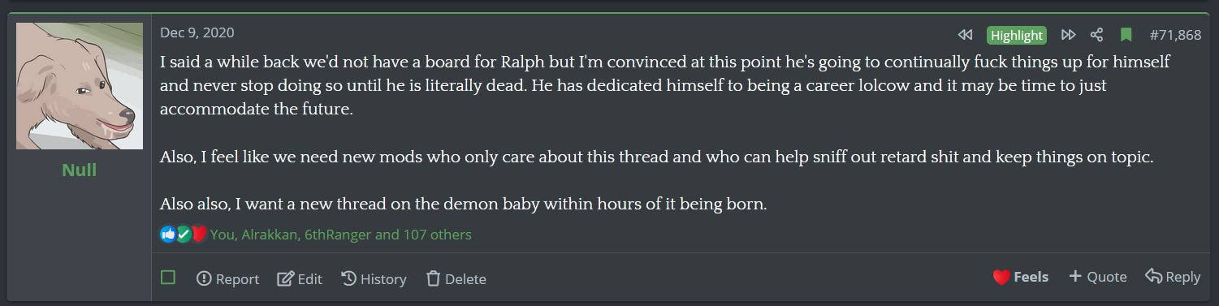
Task: View post edit History
Action: pyautogui.click(x=374, y=278)
